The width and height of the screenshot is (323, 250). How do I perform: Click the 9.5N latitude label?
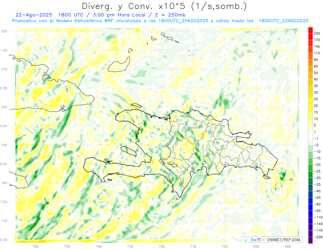click(3, 126)
